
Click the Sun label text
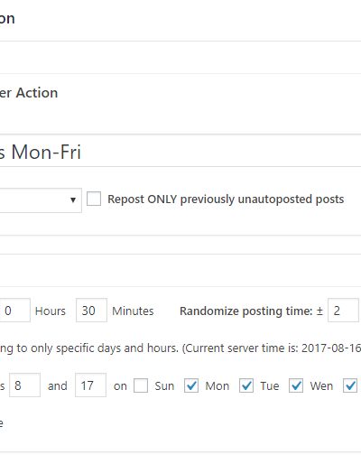coord(164,385)
